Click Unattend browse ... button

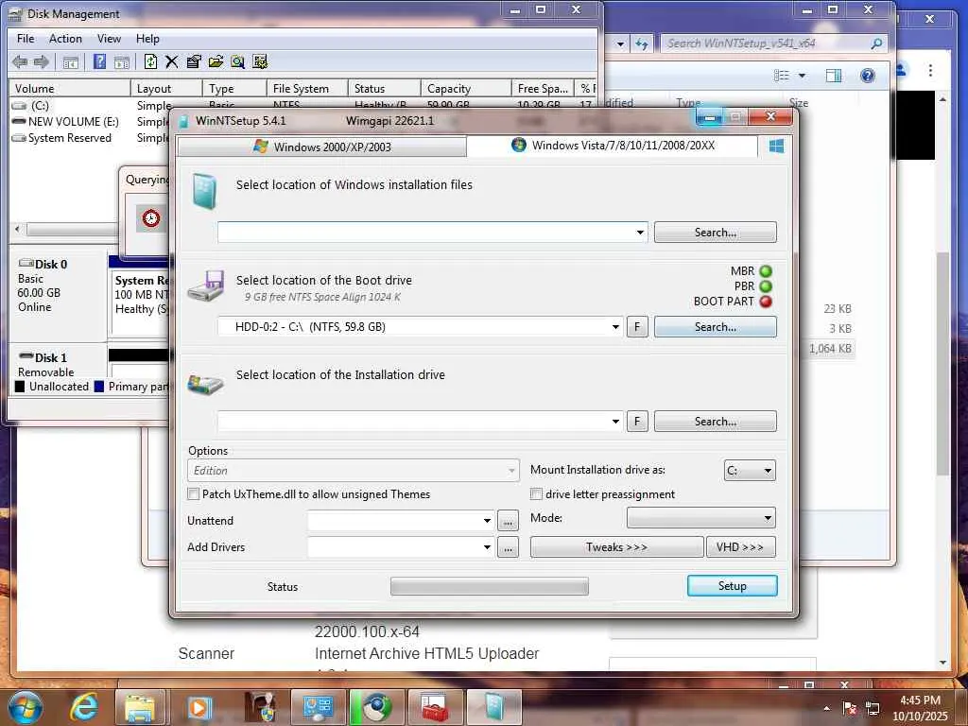(508, 521)
